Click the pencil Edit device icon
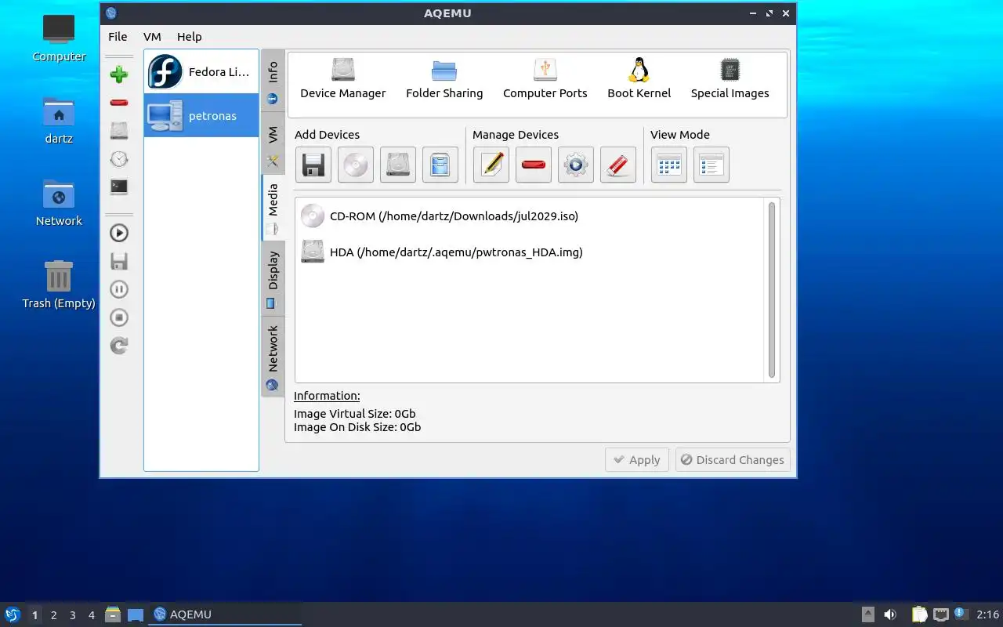Screen dimensions: 1003x627 coord(491,165)
